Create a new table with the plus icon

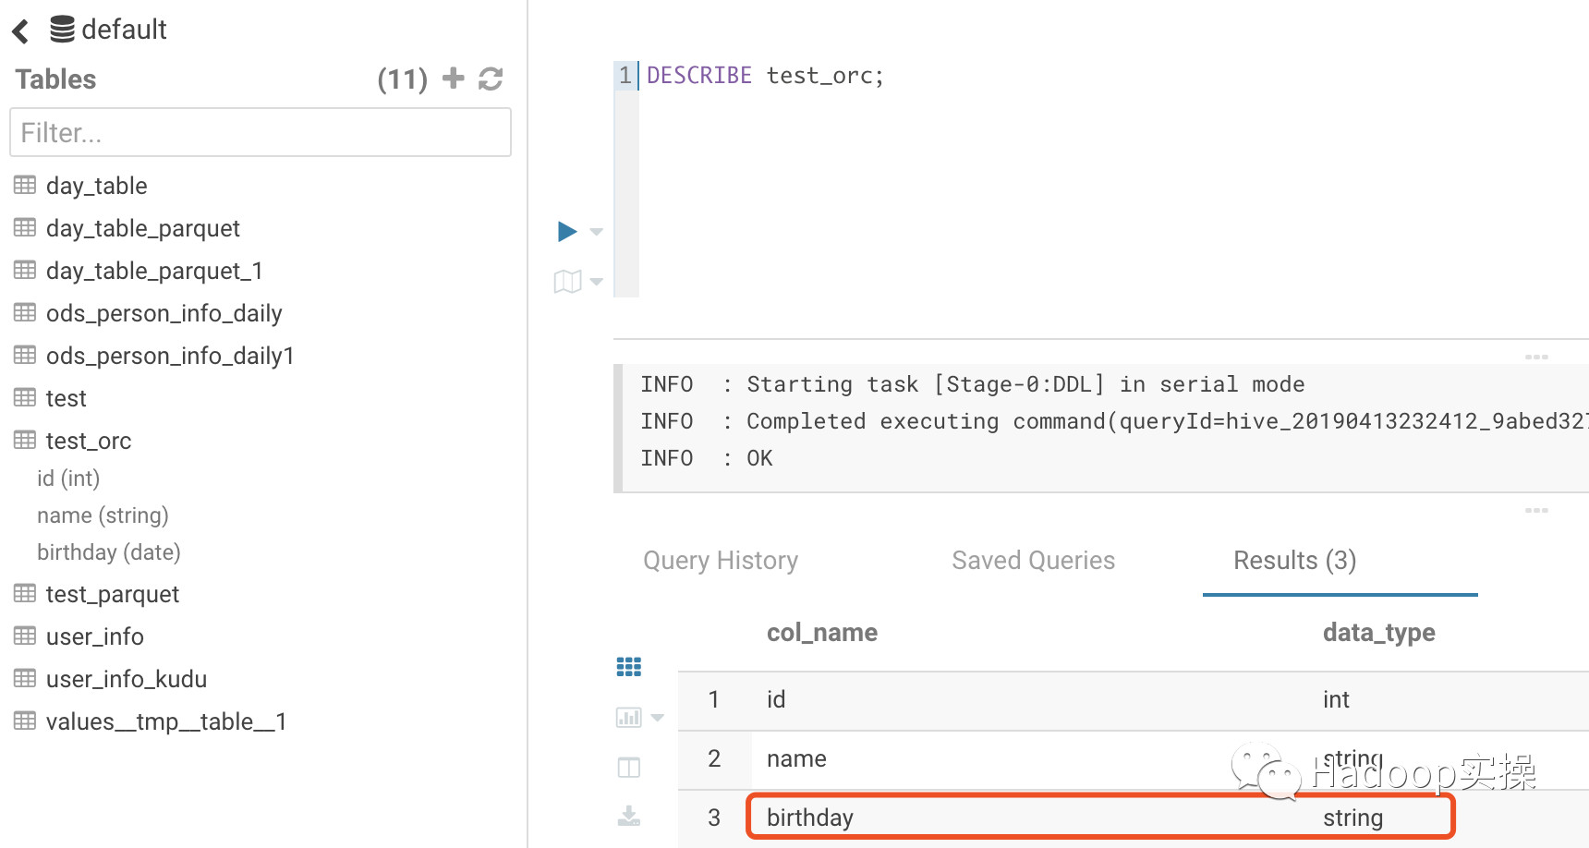(453, 79)
